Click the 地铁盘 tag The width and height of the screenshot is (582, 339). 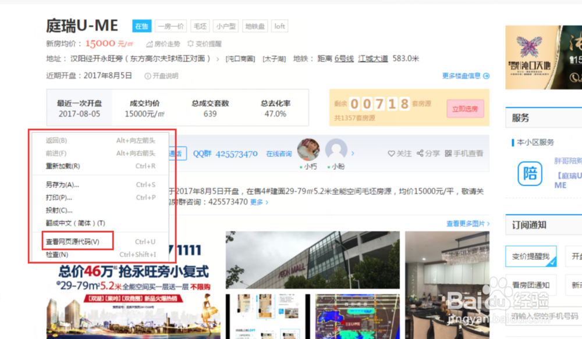[x=255, y=26]
